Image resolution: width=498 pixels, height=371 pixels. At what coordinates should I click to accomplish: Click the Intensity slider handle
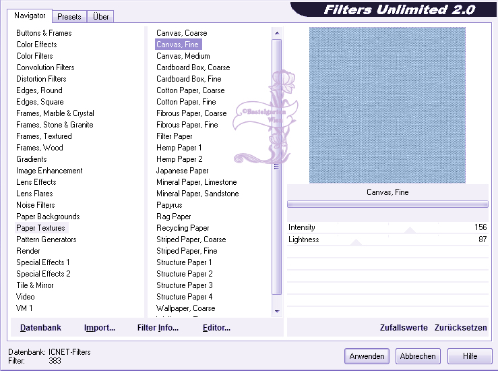(410, 230)
